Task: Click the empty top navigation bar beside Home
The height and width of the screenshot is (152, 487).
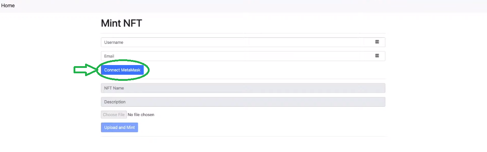Action: click(x=252, y=6)
